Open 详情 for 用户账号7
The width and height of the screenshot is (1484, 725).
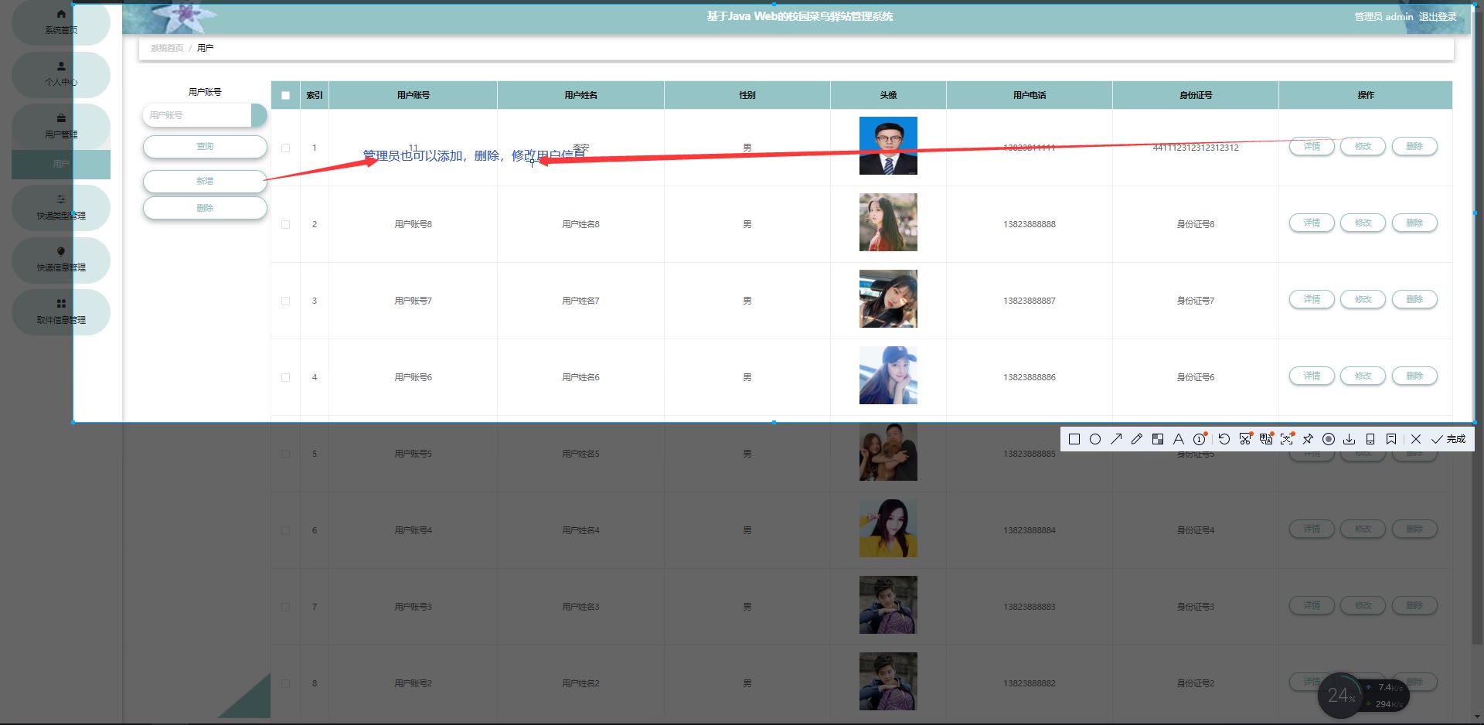click(x=1312, y=299)
